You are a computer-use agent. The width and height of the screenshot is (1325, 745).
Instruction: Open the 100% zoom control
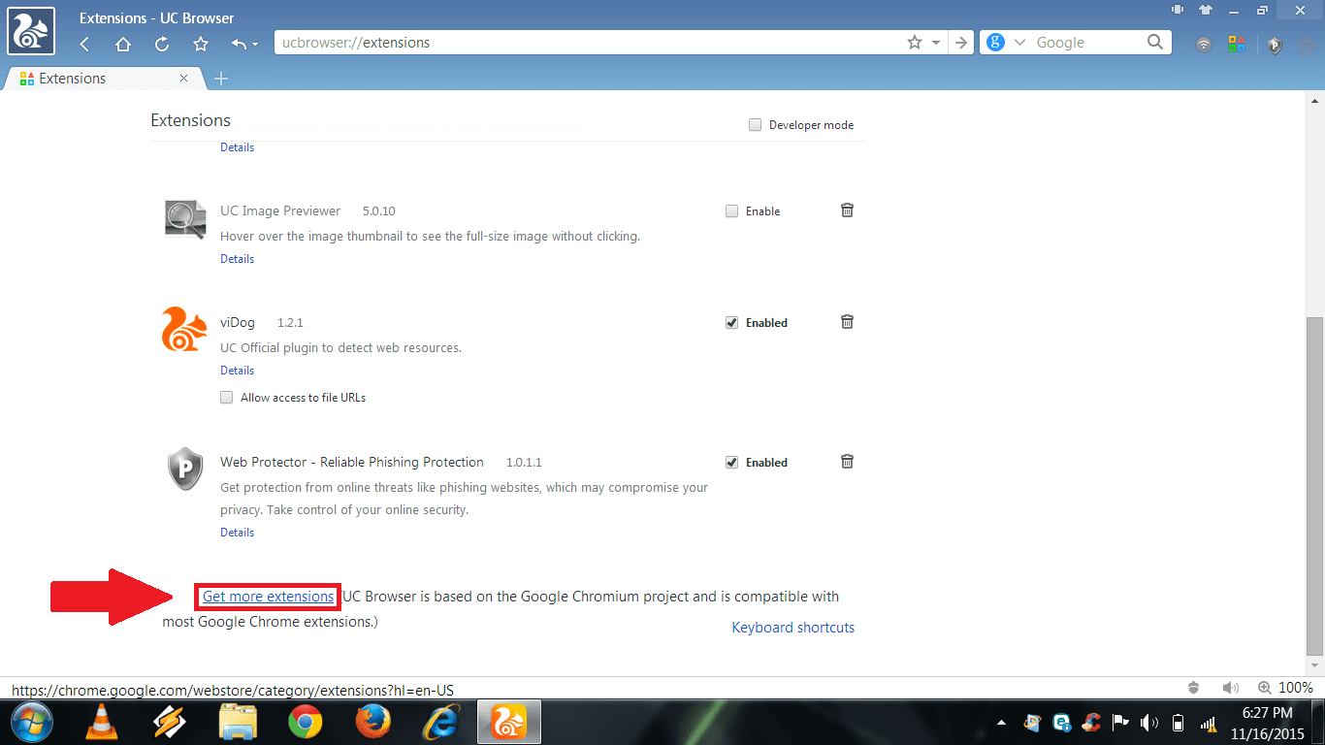tap(1286, 688)
